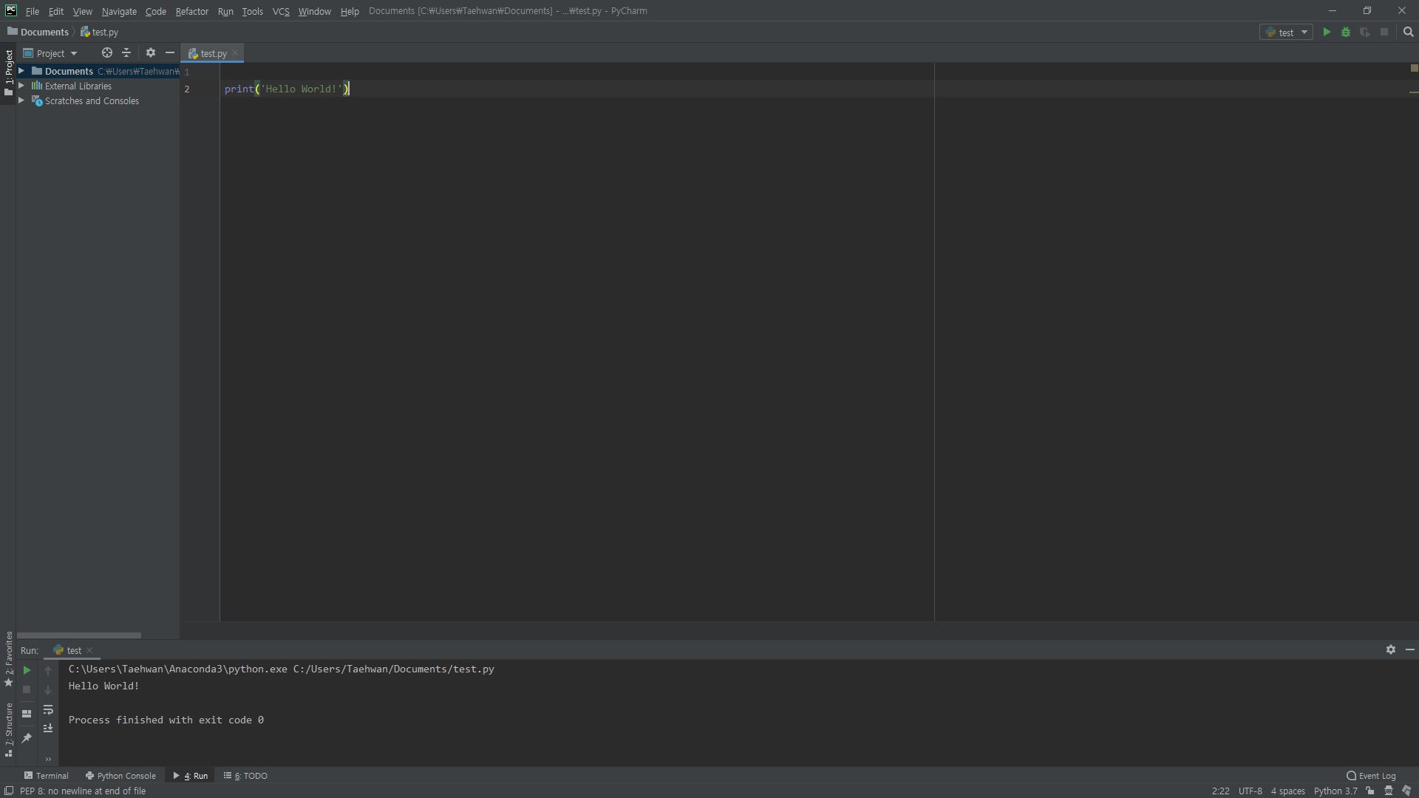Expand the Documents folder tree node
The width and height of the screenshot is (1419, 798).
(21, 71)
